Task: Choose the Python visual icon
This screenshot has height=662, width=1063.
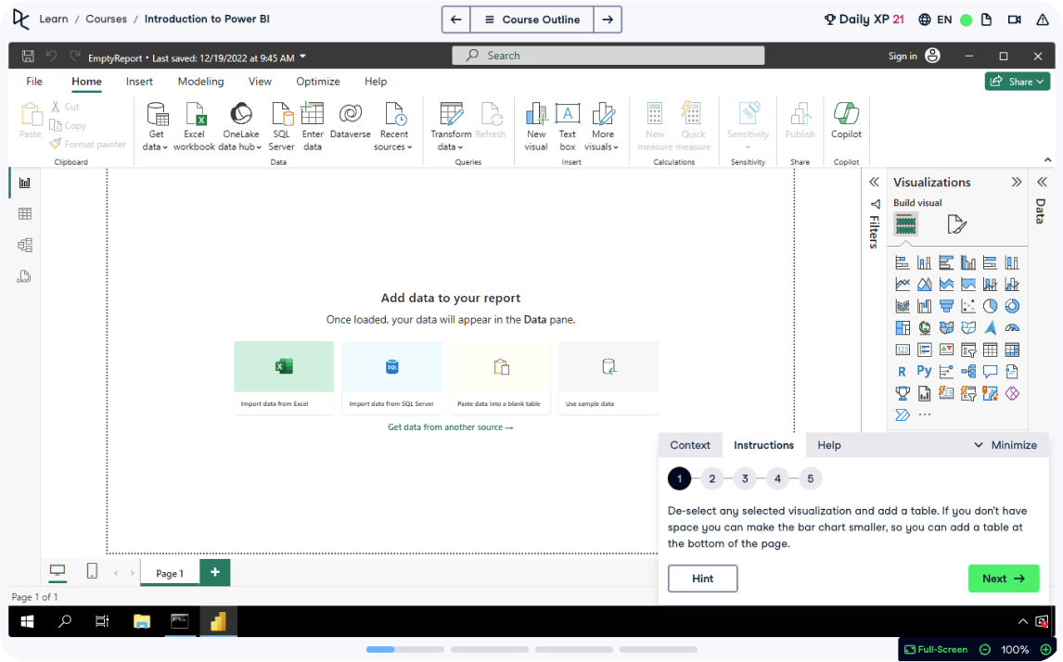Action: 924,371
